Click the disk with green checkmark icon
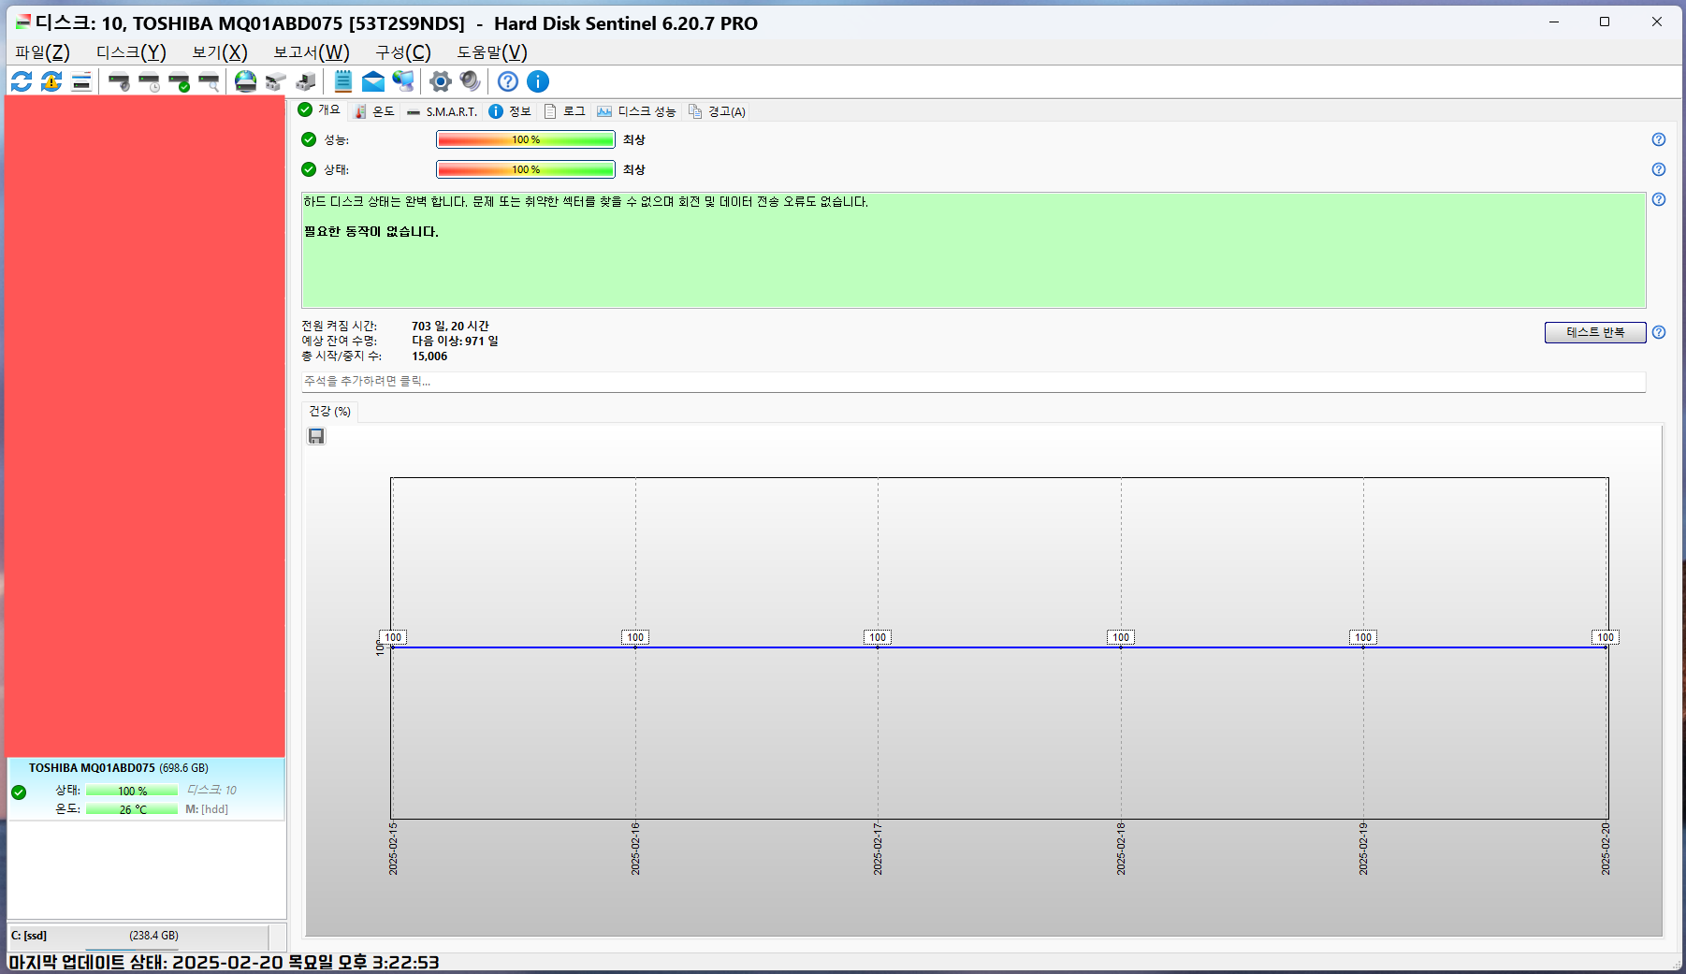1686x974 pixels. (179, 81)
